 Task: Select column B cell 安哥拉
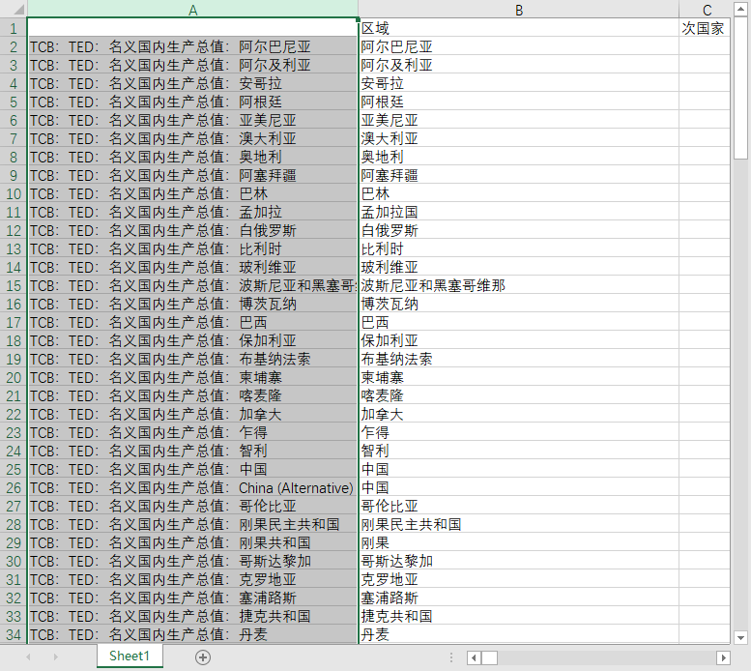[519, 83]
